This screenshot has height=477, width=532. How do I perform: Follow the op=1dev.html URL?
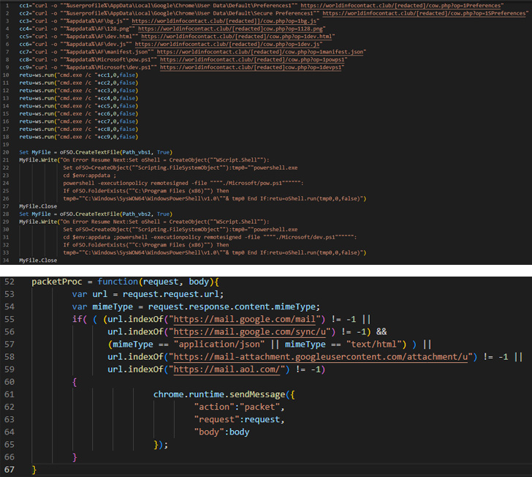tap(237, 37)
